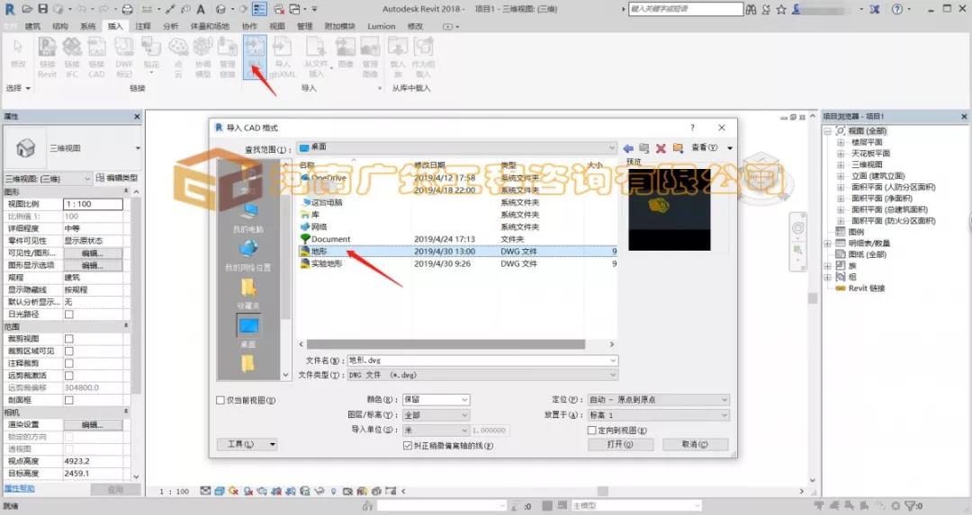Open the Structure ribbon tab
Screen dimensions: 972x515
click(x=60, y=27)
